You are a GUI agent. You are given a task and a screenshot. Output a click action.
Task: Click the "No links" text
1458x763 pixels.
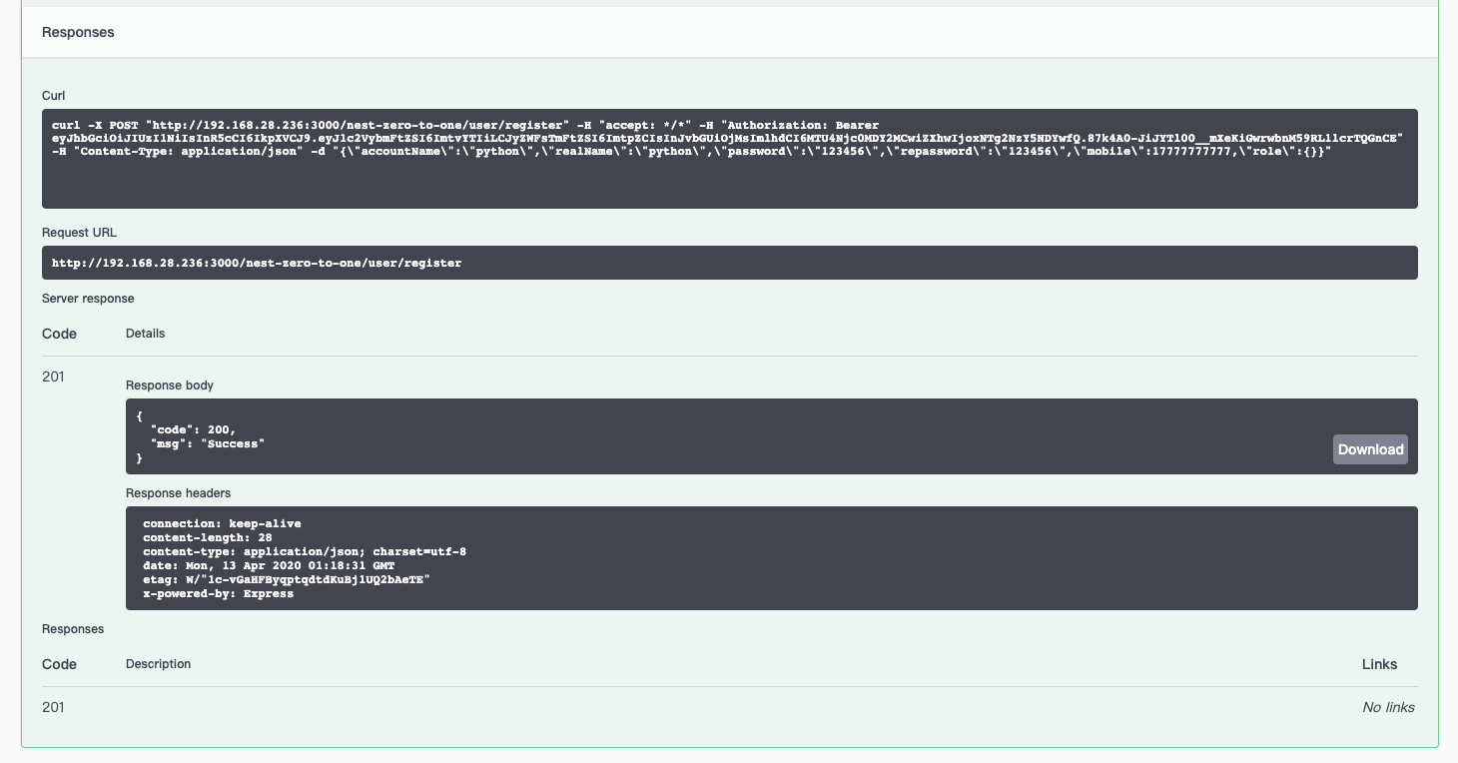[1388, 707]
